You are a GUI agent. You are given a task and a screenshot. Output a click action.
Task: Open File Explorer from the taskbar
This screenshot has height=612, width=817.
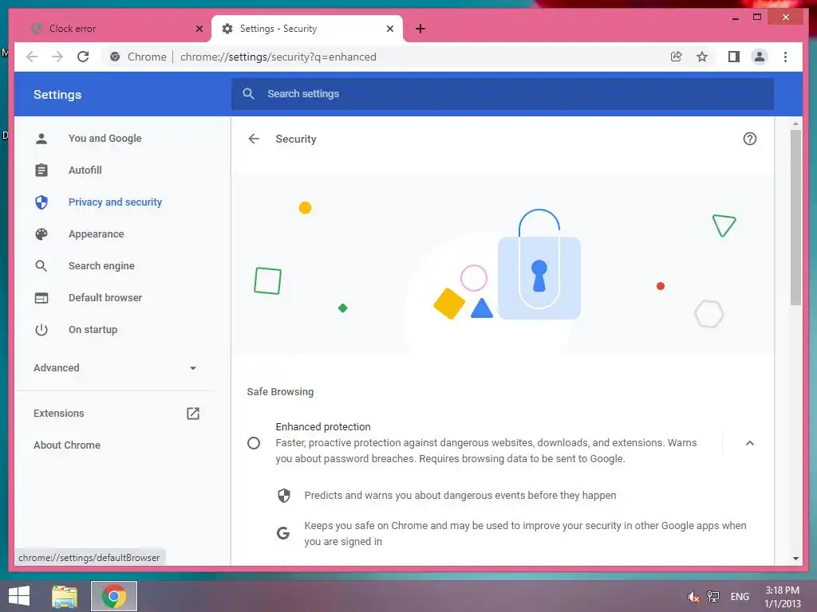(x=65, y=596)
